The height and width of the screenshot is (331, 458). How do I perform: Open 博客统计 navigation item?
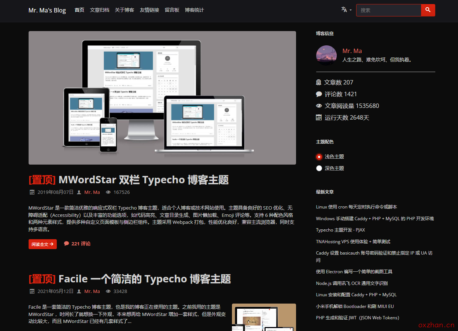tap(194, 10)
